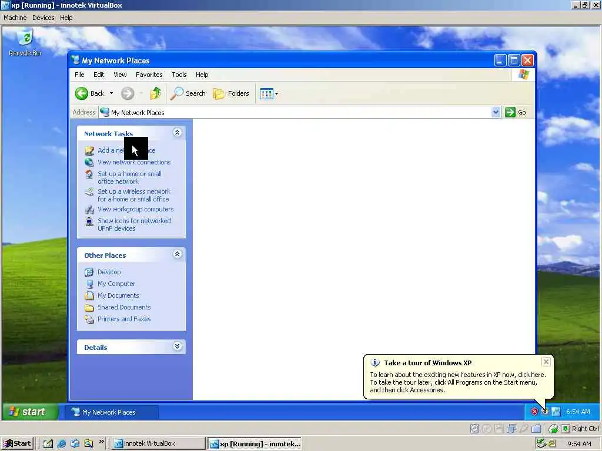The height and width of the screenshot is (451, 602).
Task: Open the Tools menu
Action: click(x=179, y=75)
